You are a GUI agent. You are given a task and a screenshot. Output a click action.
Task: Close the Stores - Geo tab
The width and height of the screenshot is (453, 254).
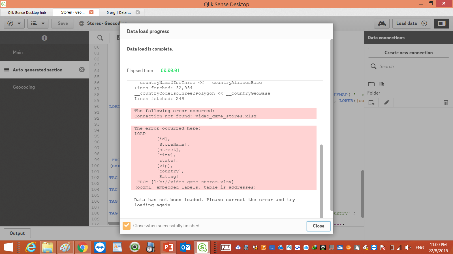(91, 12)
